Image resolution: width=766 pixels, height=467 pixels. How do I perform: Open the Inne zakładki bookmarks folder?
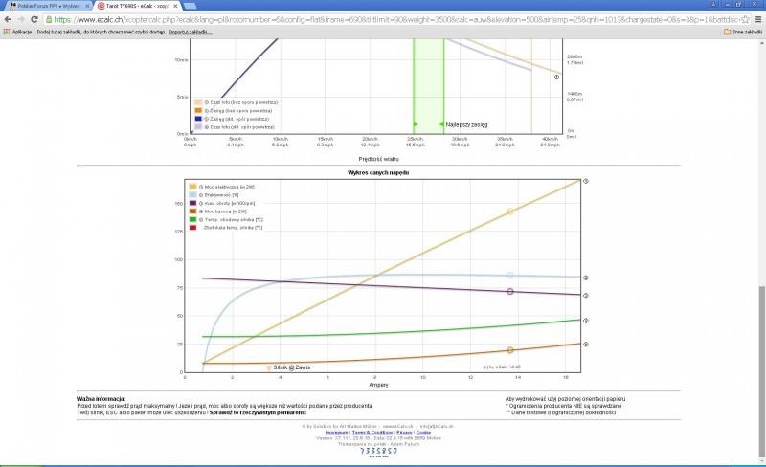point(742,32)
